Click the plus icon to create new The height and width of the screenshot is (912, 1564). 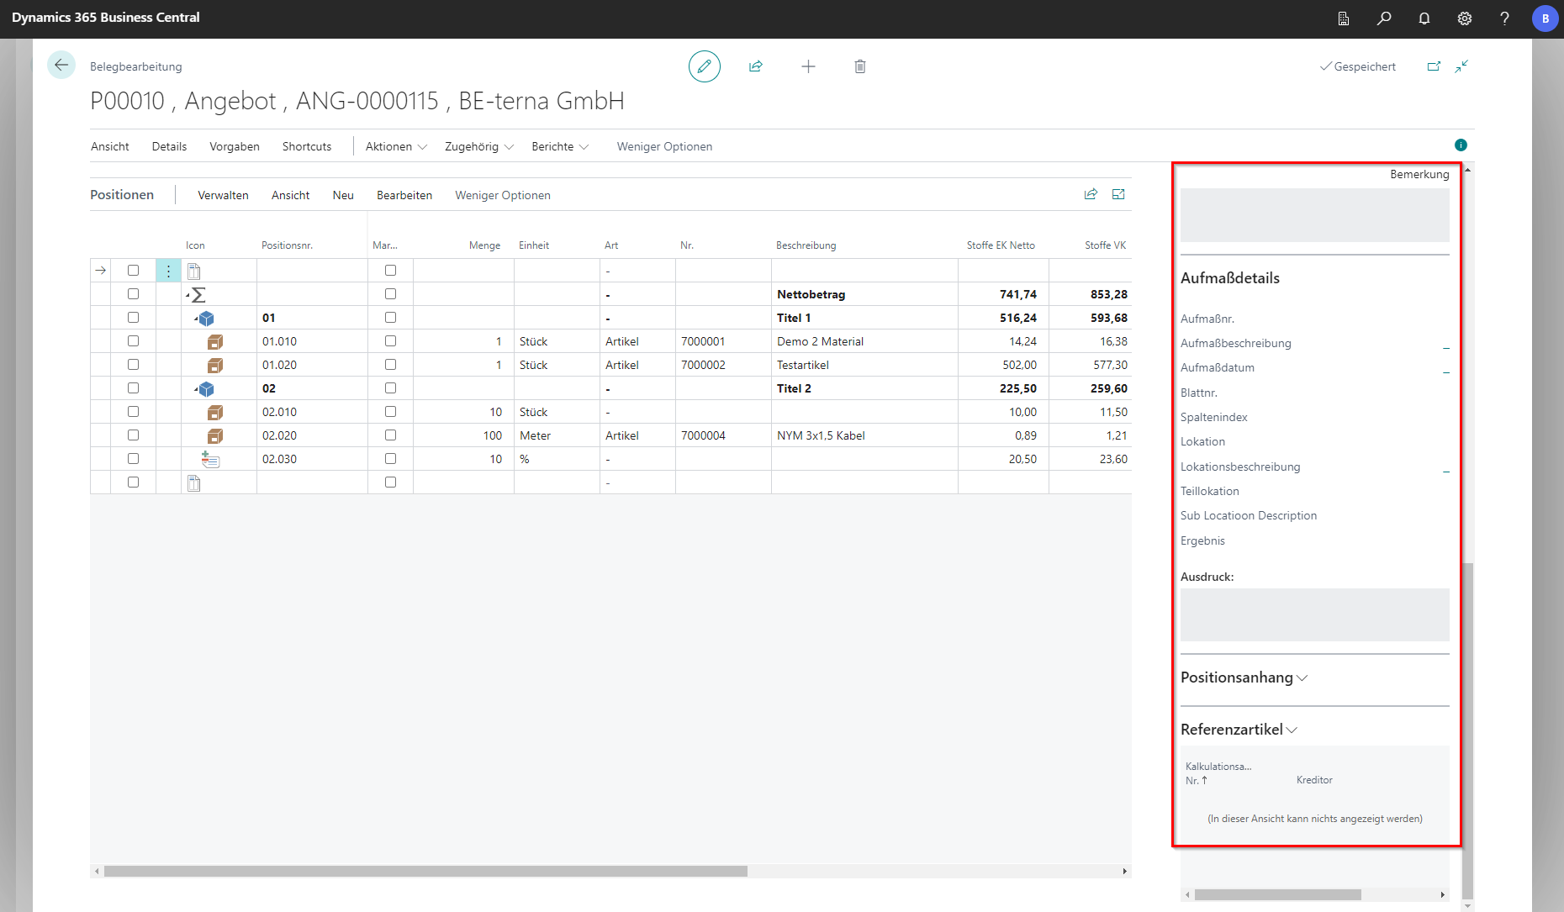click(x=807, y=66)
